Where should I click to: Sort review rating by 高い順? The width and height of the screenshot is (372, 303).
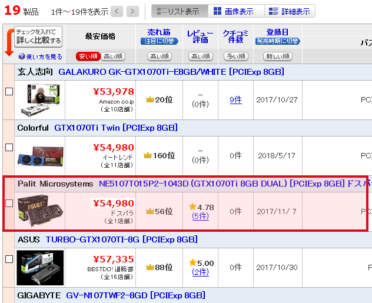coord(201,56)
